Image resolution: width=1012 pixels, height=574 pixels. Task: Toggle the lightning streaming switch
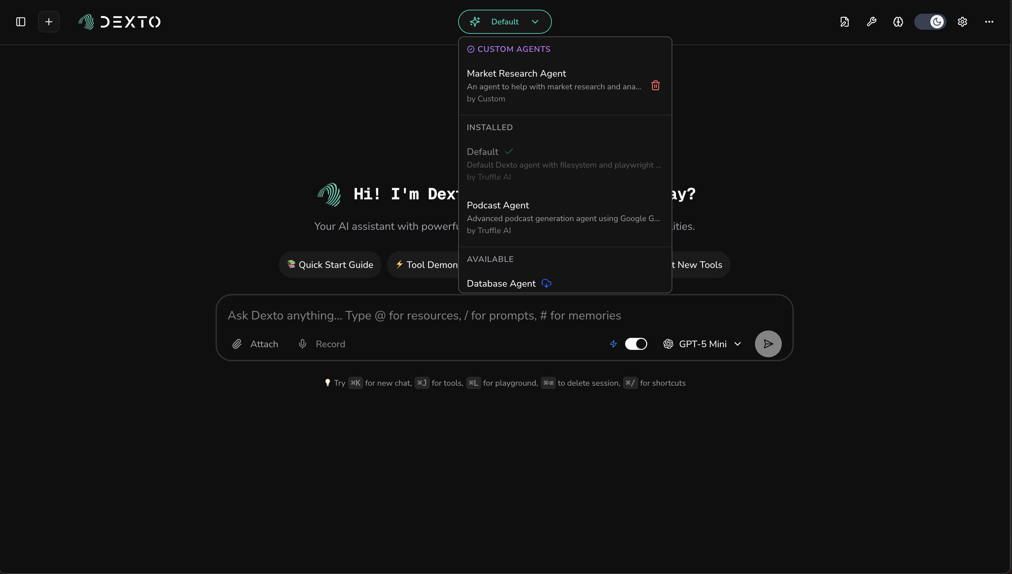click(636, 344)
